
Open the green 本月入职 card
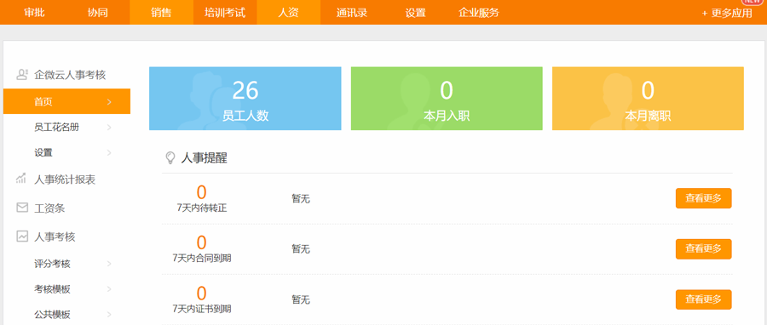(x=447, y=99)
